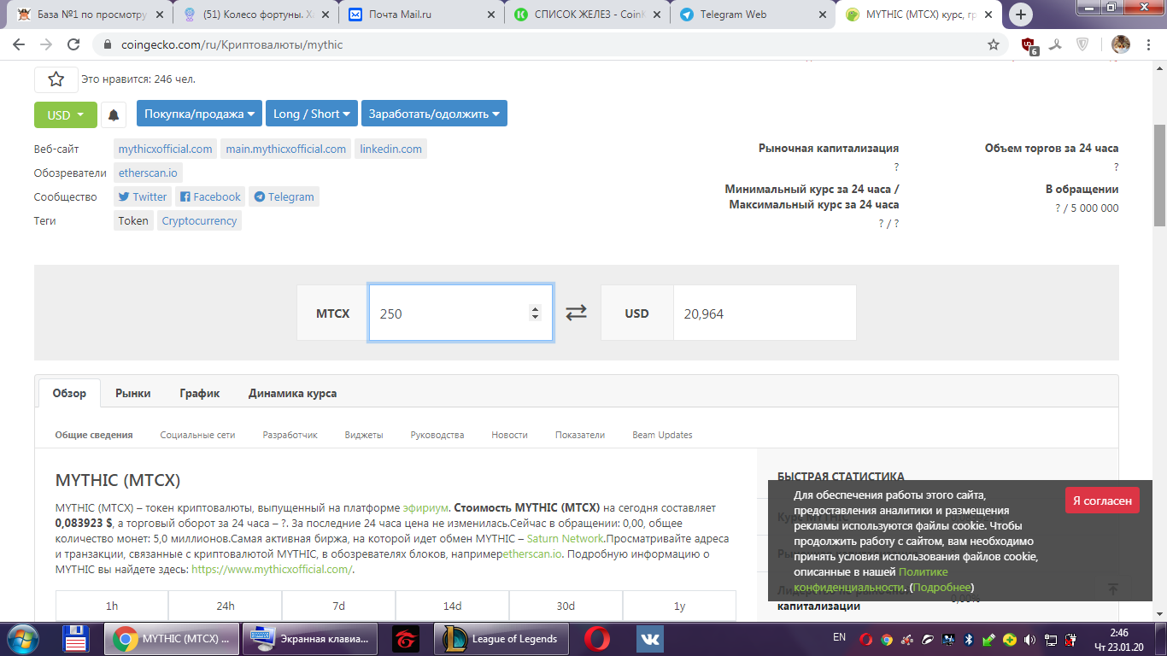Image resolution: width=1167 pixels, height=656 pixels.
Task: Click the browser forward arrow
Action: (46, 44)
